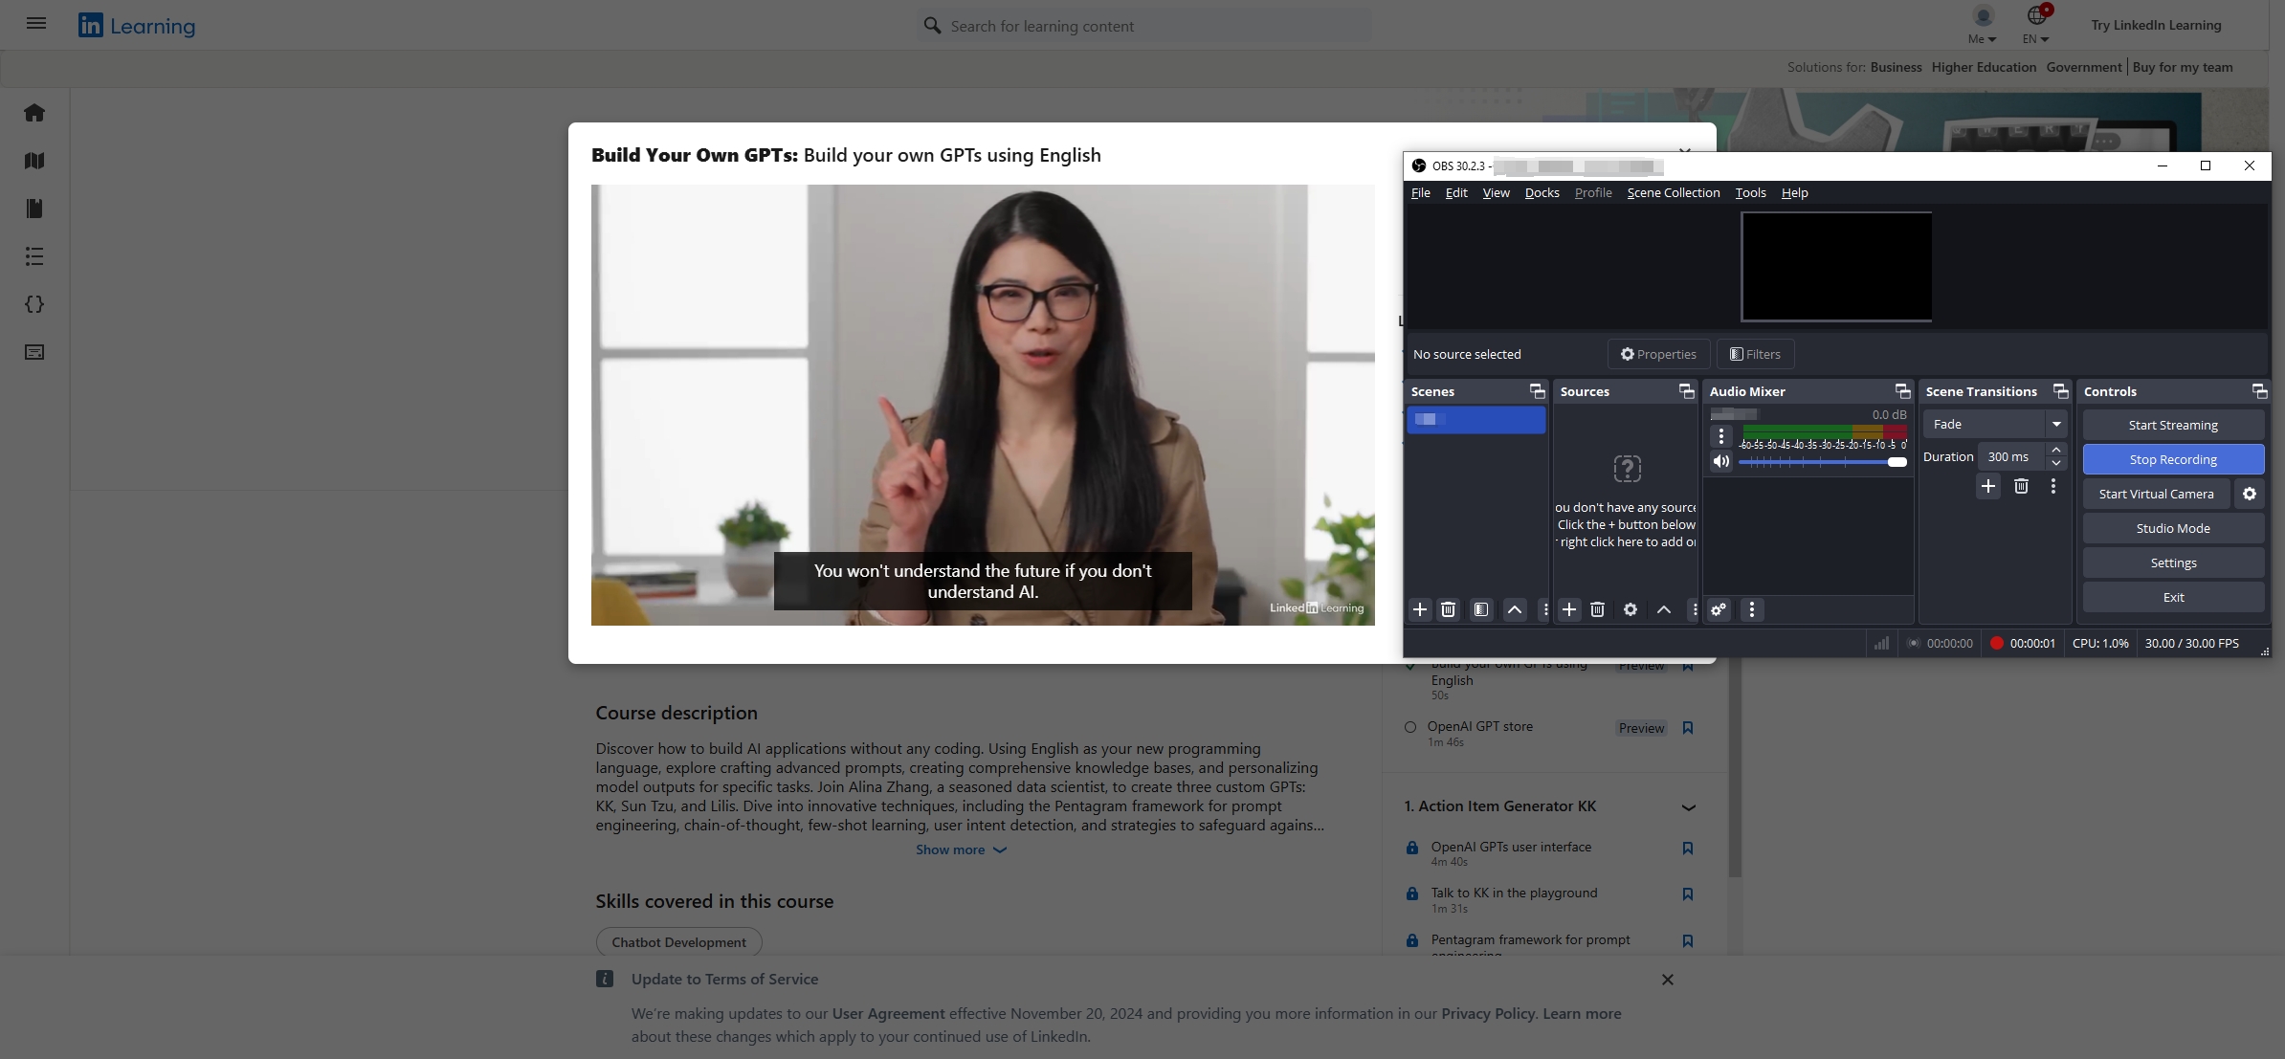The height and width of the screenshot is (1059, 2285).
Task: Open source properties gear in Sources toolbar
Action: coord(1631,609)
